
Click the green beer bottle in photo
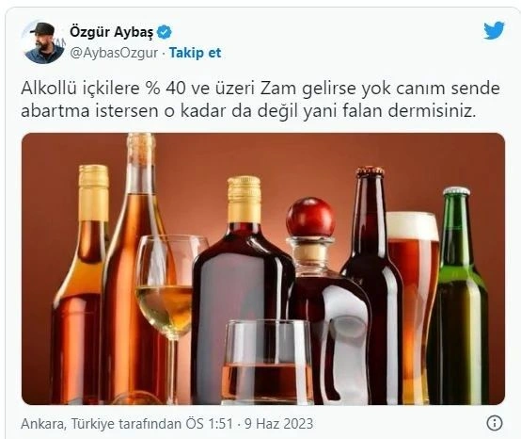pyautogui.click(x=460, y=296)
